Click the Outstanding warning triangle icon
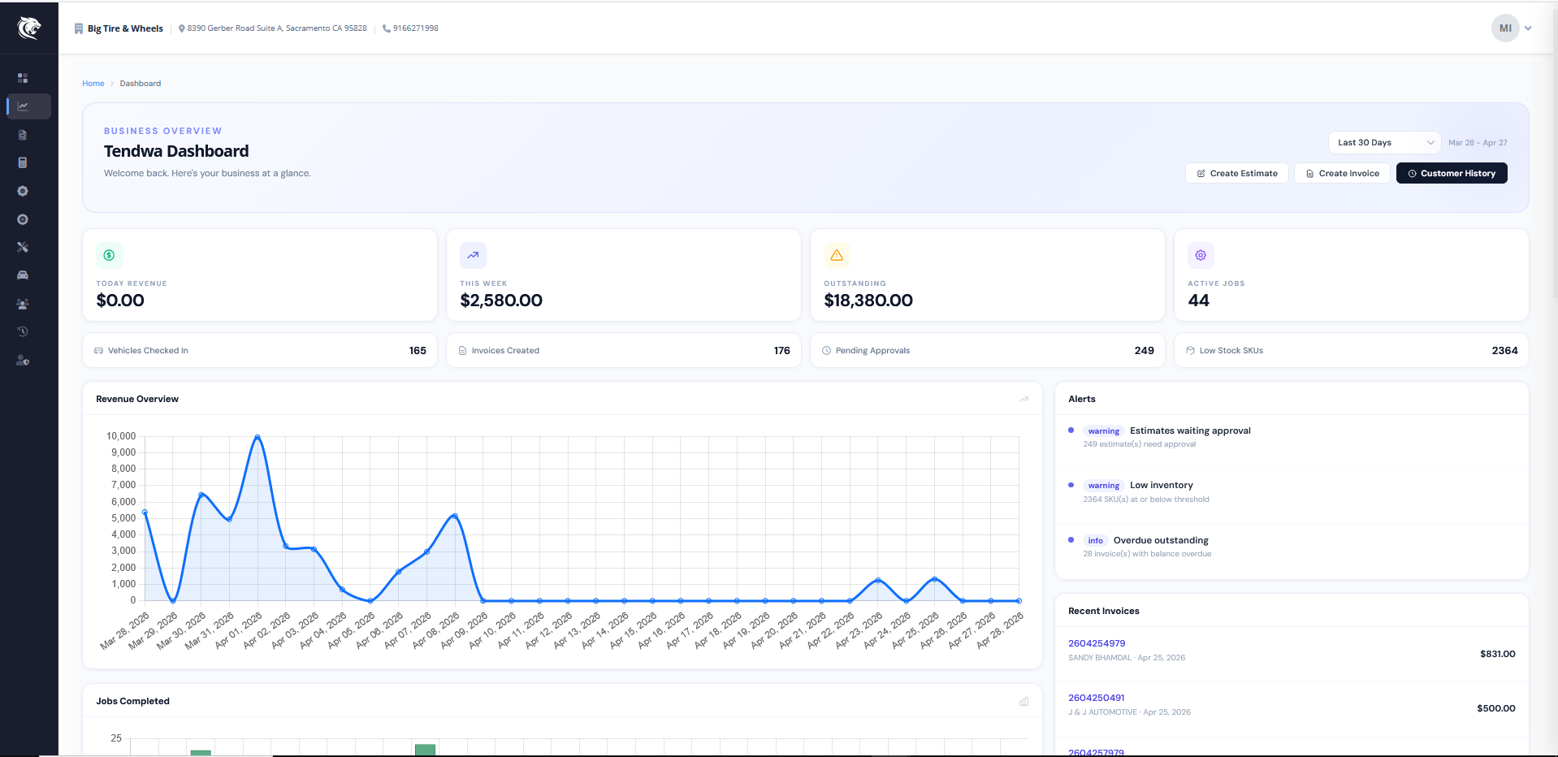Screen dimensions: 1558x757 click(x=837, y=255)
